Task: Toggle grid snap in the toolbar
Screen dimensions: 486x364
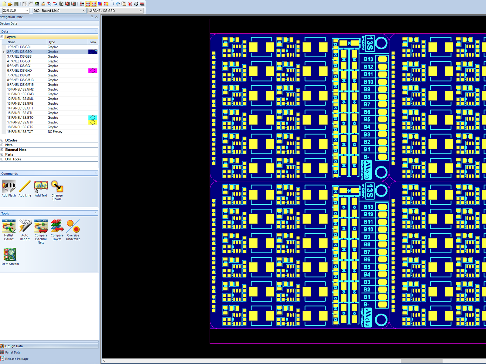Action: pyautogui.click(x=88, y=4)
